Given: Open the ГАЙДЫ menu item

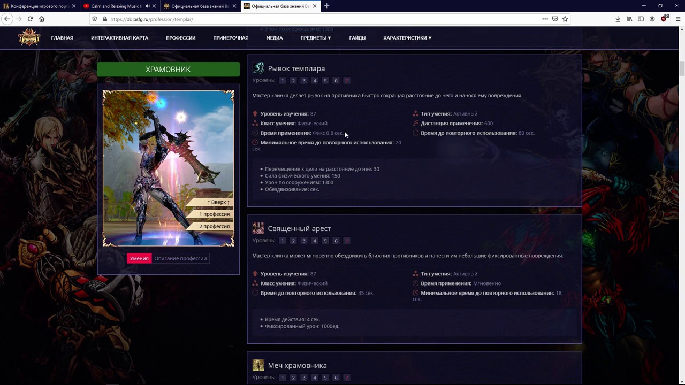Looking at the screenshot, I should [x=357, y=38].
